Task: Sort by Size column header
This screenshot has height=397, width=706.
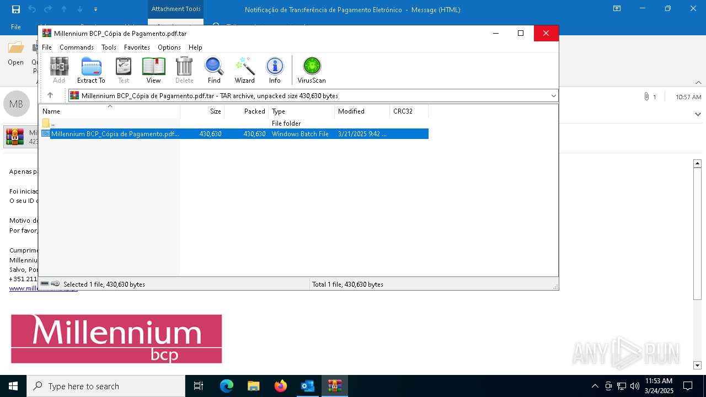Action: click(202, 111)
